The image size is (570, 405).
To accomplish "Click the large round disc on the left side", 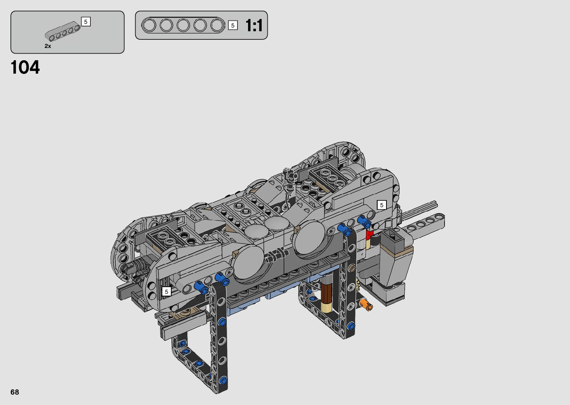I will 249,262.
